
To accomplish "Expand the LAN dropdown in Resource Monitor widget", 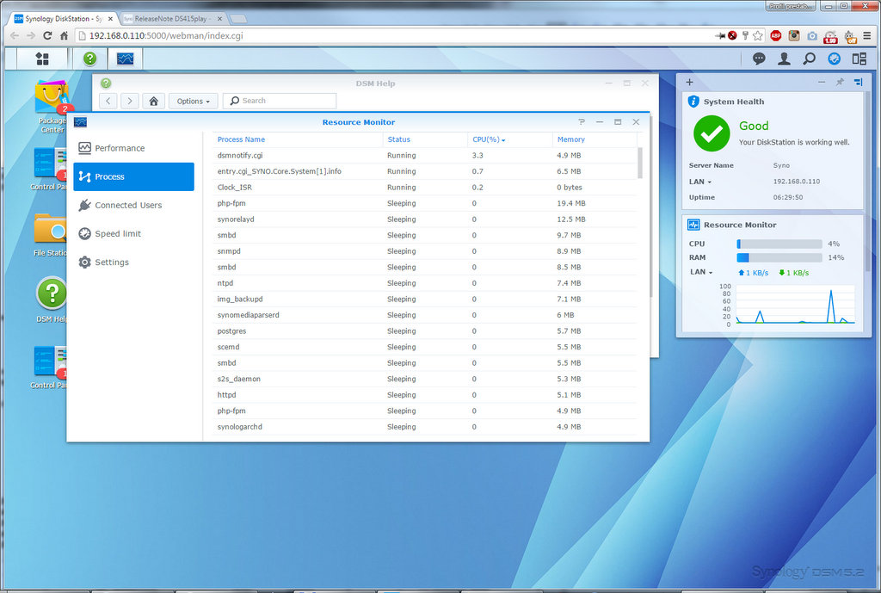I will tap(701, 272).
